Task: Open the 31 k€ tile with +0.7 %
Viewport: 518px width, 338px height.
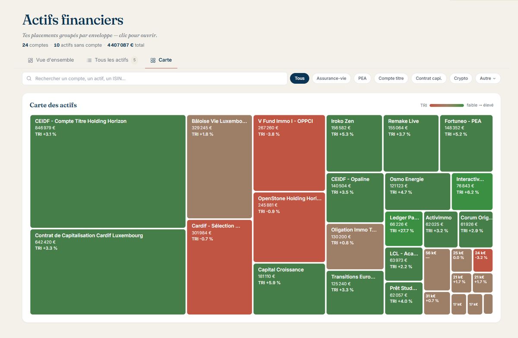Action: coord(437,303)
